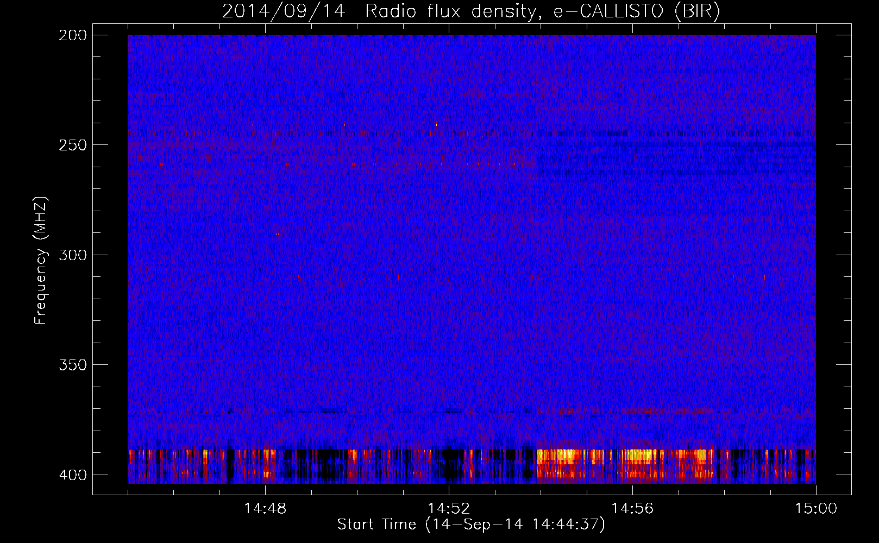The height and width of the screenshot is (543, 879).
Task: Click the 300 frequency tick label
Action: [73, 255]
